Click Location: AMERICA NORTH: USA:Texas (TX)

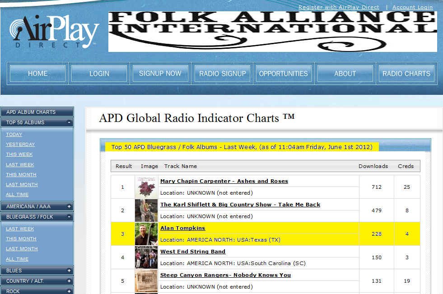[220, 240]
